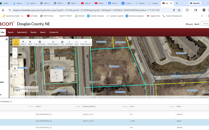This screenshot has width=209, height=130.
Task: Zoom map in with plus button
Action: 15,50
